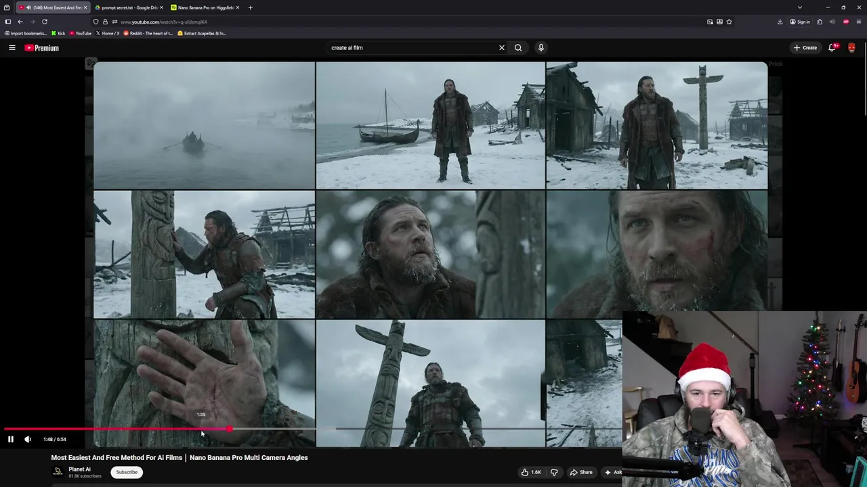
Task: Open the browser application menu
Action: pyautogui.click(x=859, y=22)
